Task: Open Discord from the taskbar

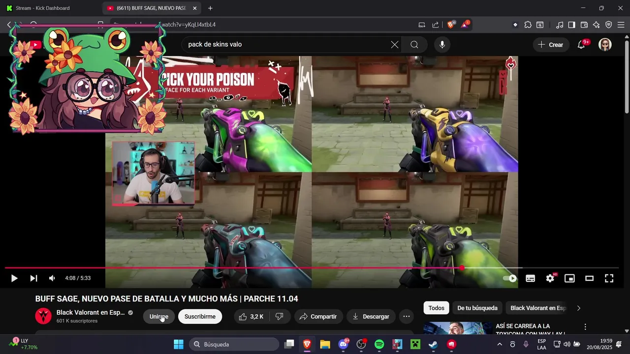Action: [344, 344]
